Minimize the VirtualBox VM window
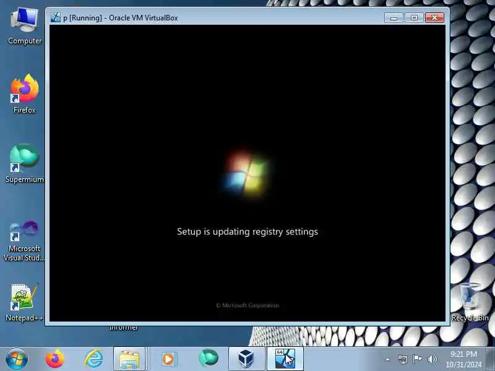This screenshot has height=371, width=495. click(x=394, y=18)
